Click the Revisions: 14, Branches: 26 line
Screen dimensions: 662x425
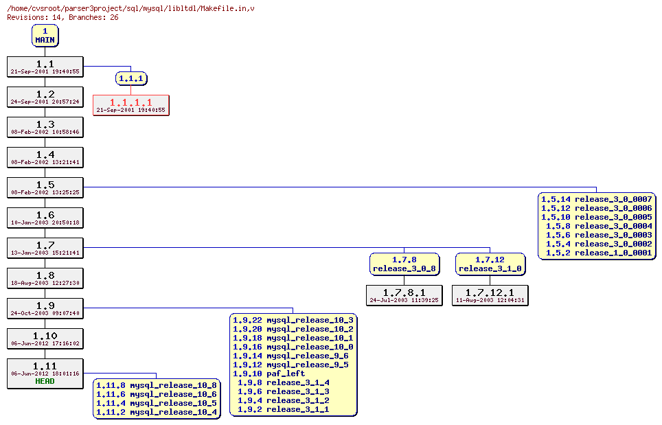[62, 17]
